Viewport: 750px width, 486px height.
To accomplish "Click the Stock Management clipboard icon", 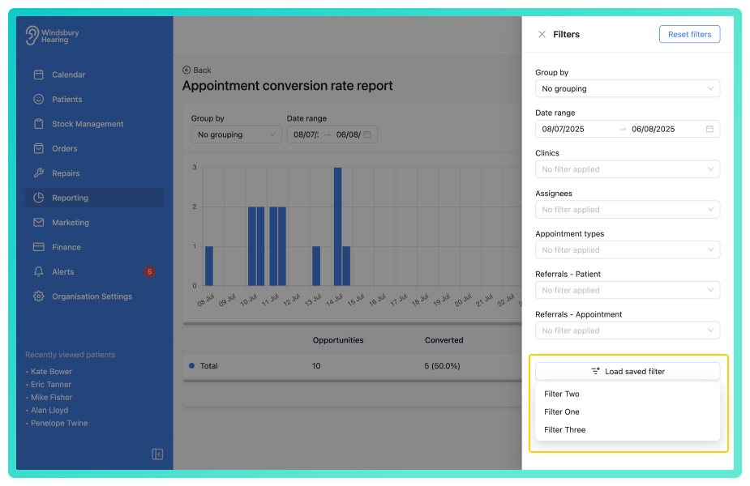I will tap(38, 124).
